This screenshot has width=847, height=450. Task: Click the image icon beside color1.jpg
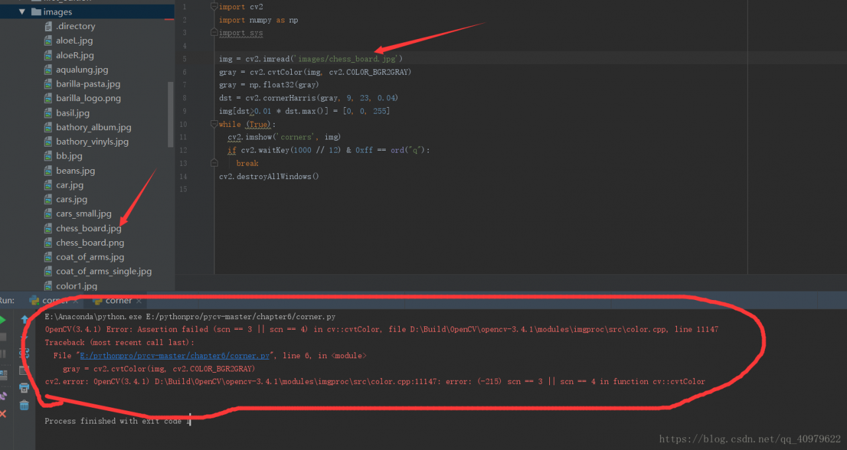(x=48, y=286)
